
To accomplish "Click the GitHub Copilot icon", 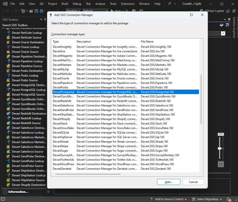I will tap(201, 11).
